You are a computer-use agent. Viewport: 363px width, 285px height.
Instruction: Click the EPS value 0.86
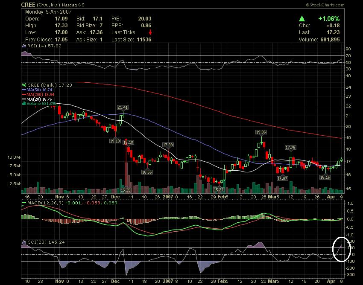pyautogui.click(x=146, y=26)
